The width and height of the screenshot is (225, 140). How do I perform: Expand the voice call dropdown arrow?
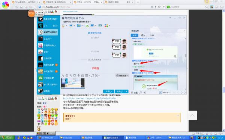pyautogui.click(x=67, y=26)
